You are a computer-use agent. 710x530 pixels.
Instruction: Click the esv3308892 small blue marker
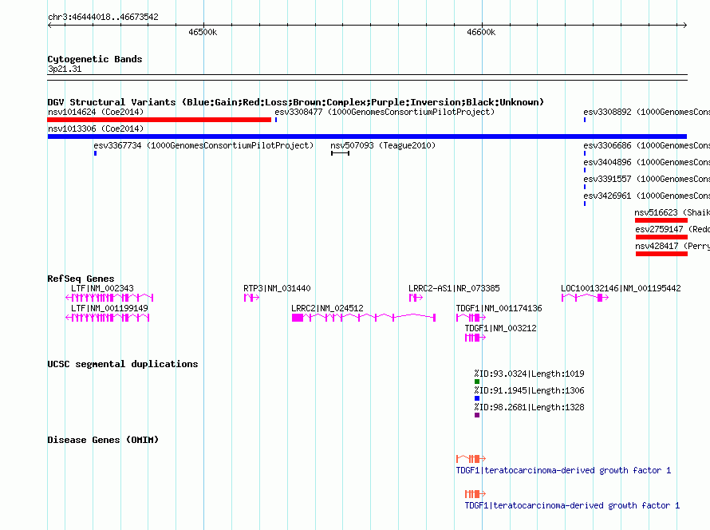tap(585, 120)
